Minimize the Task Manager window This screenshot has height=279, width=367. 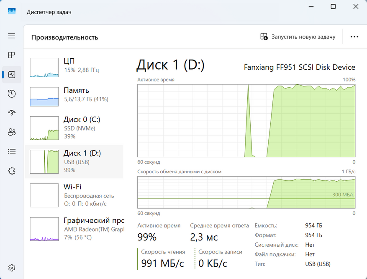click(x=311, y=7)
